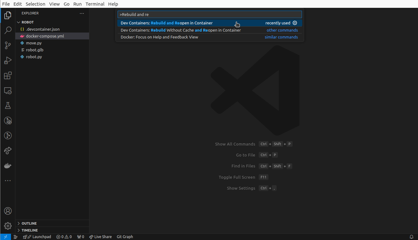Screen dimensions: 418x240
Task: Open the branch-with-magnifier inspect view
Action: [x=8, y=120]
